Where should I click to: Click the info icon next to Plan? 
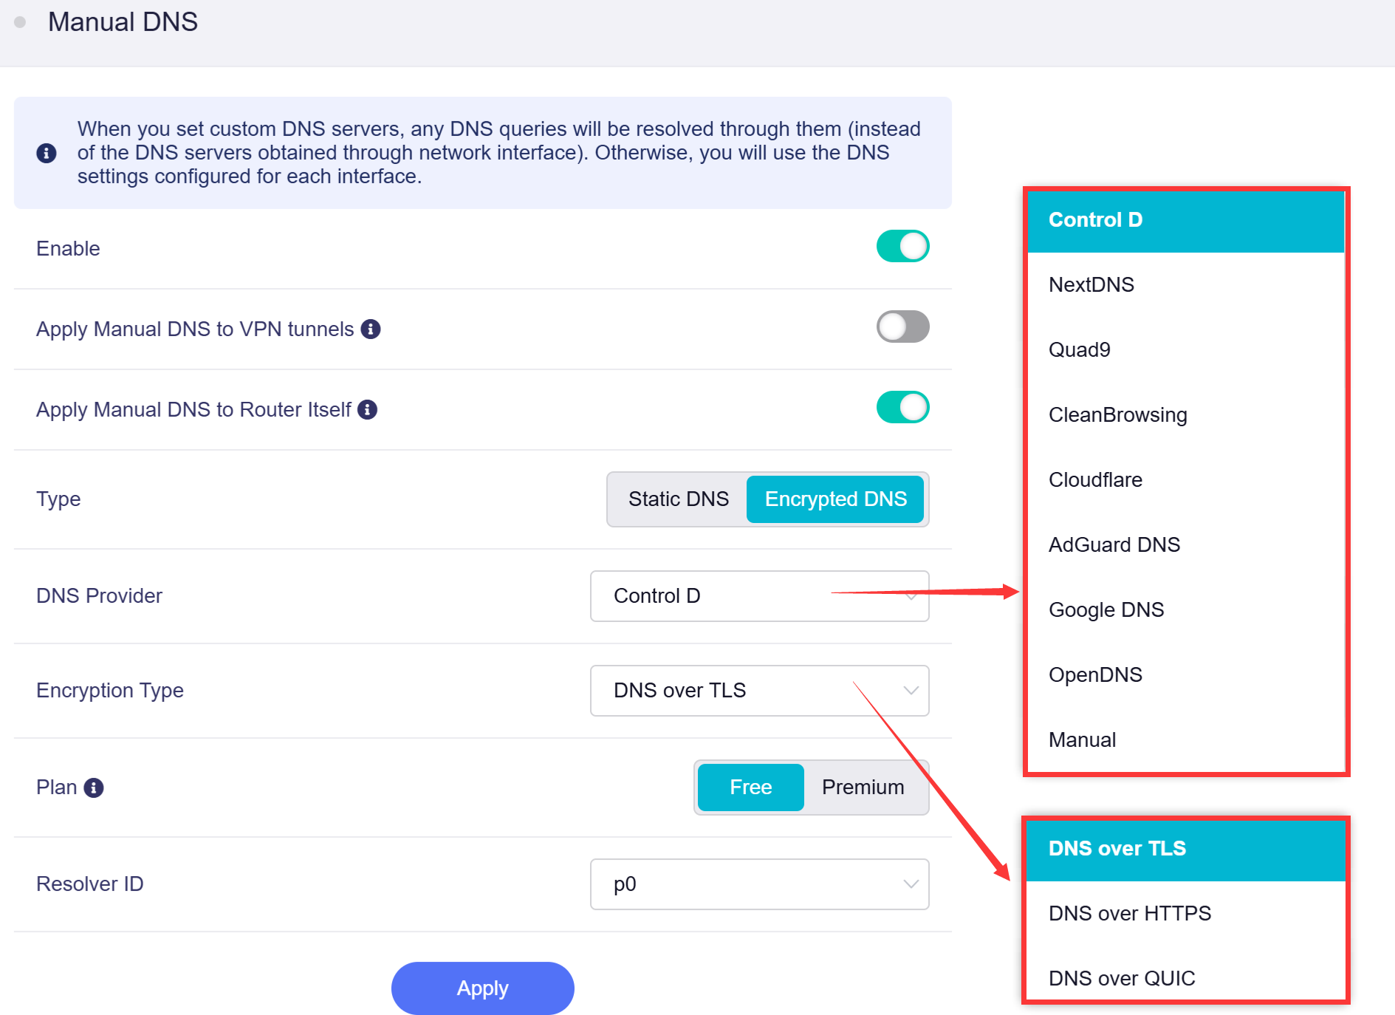[94, 787]
